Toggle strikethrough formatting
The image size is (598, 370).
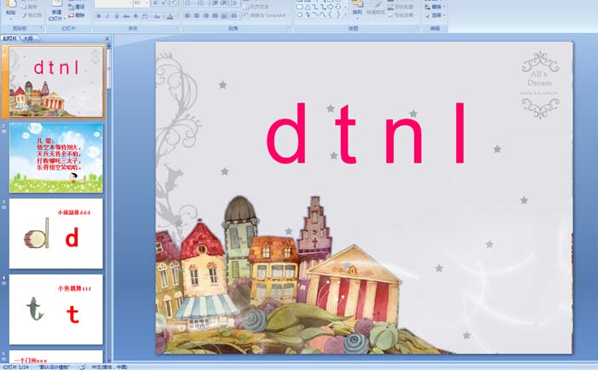[126, 16]
